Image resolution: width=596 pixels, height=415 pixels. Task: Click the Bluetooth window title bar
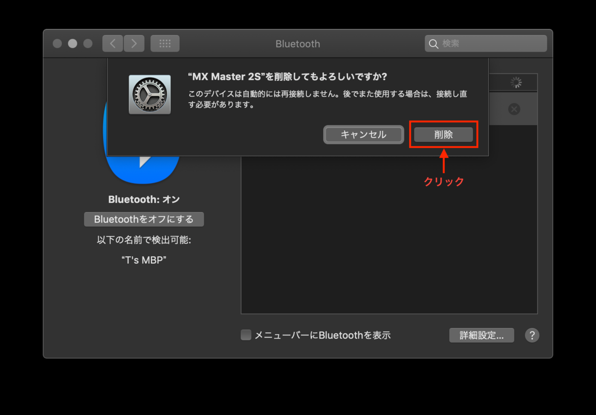coord(298,44)
